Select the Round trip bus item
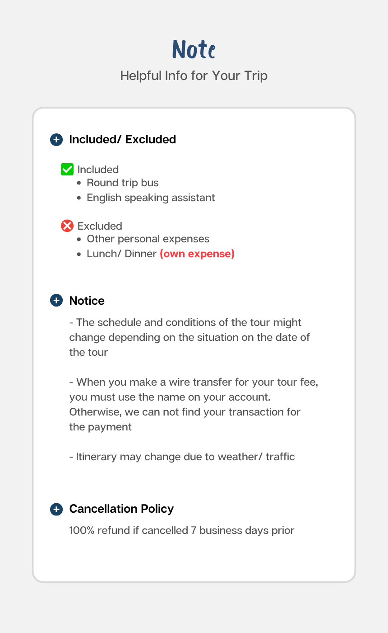The height and width of the screenshot is (633, 388). tap(123, 183)
